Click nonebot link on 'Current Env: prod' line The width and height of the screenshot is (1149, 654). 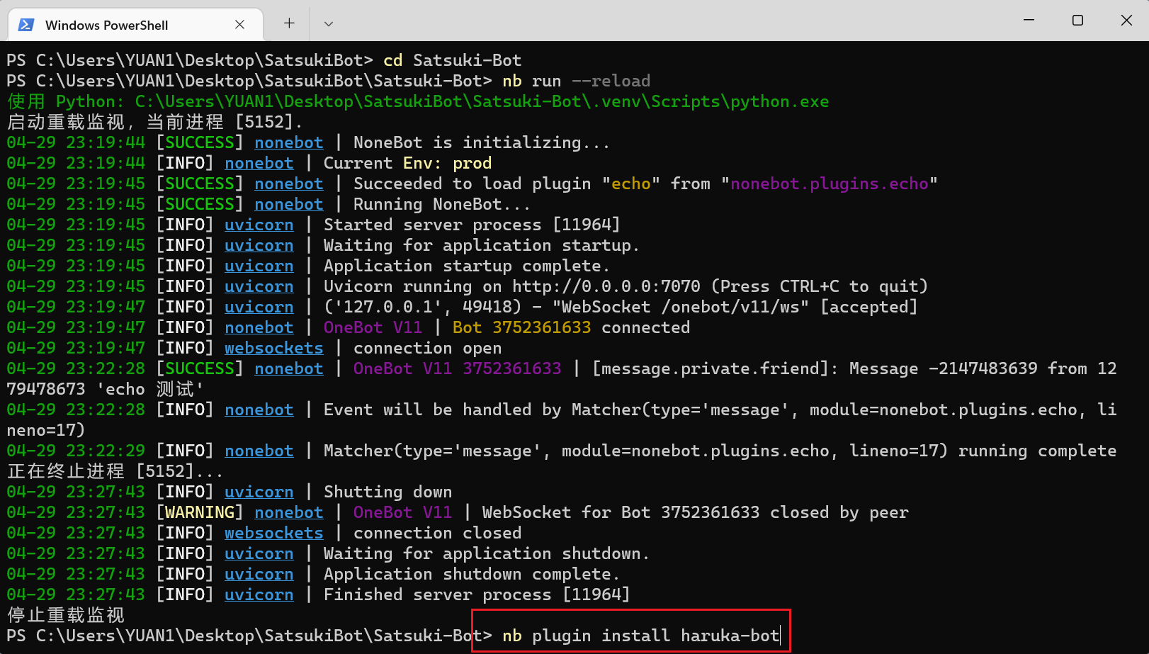tap(259, 163)
